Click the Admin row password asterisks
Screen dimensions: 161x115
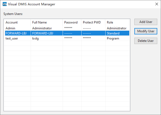(x=68, y=28)
